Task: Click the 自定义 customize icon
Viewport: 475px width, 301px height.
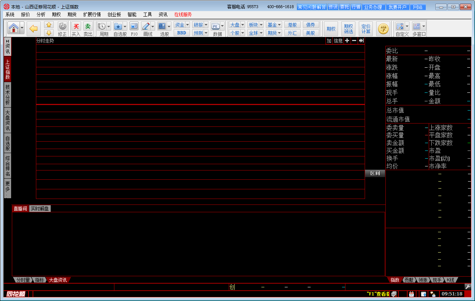Action: [x=400, y=26]
